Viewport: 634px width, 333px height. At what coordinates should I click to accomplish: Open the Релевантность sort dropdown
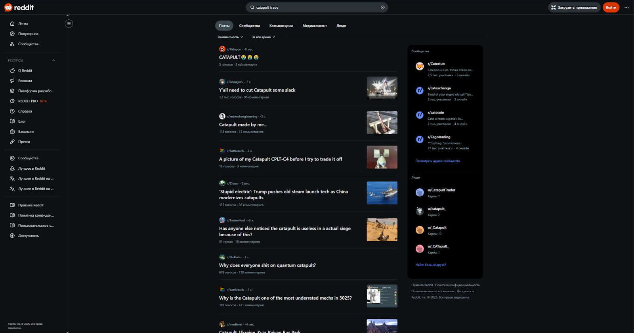point(230,37)
